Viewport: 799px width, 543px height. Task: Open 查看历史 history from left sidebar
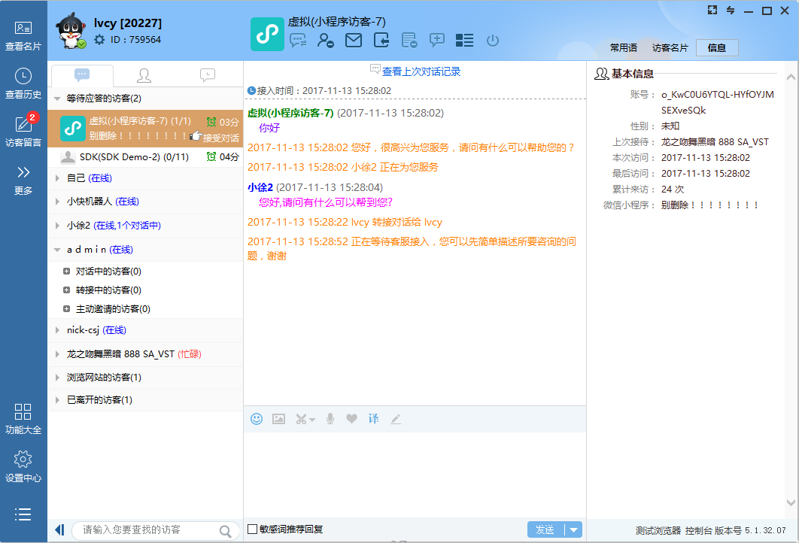pos(23,83)
